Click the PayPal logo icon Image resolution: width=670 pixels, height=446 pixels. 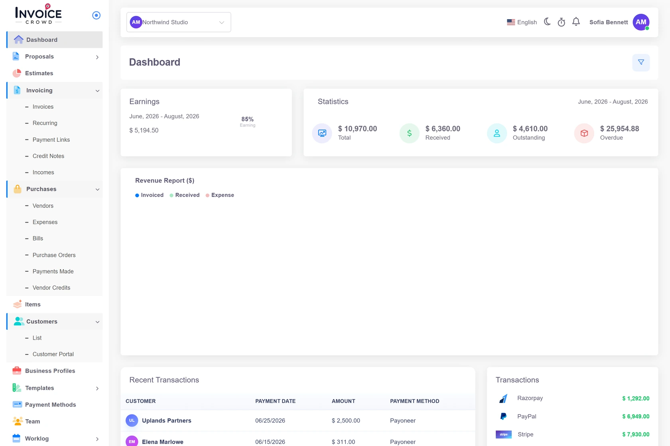click(x=503, y=417)
